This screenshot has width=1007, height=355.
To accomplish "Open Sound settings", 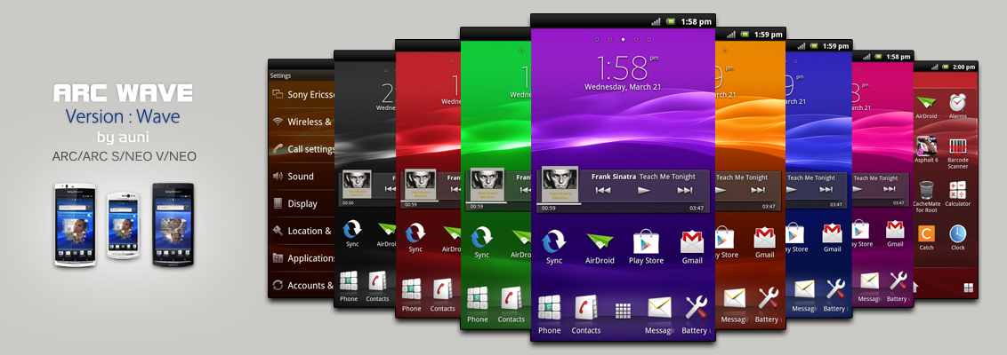I will coord(302,177).
